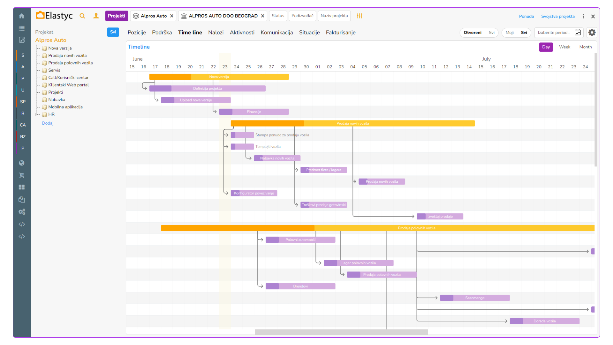Image resolution: width=613 pixels, height=345 pixels.
Task: Open the Fakturisanje tab
Action: click(x=340, y=33)
